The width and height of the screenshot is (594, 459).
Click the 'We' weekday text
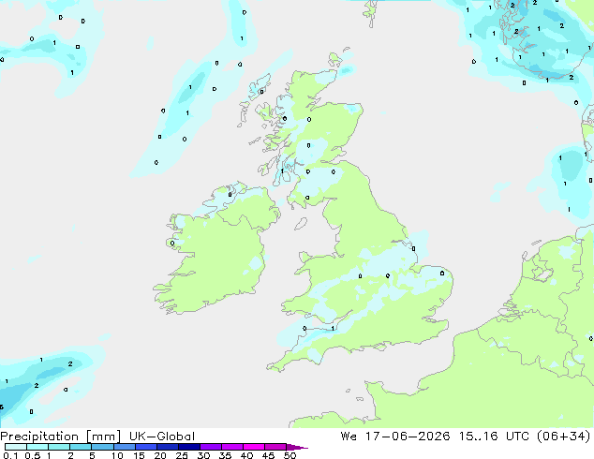(349, 437)
